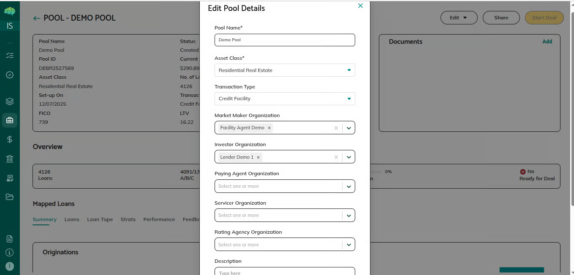Open the stacked layers sidebar icon

click(x=10, y=101)
